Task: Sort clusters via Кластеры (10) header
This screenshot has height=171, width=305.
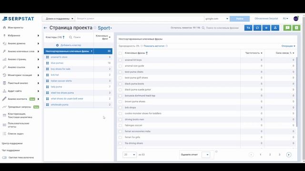Action: [x=55, y=37]
